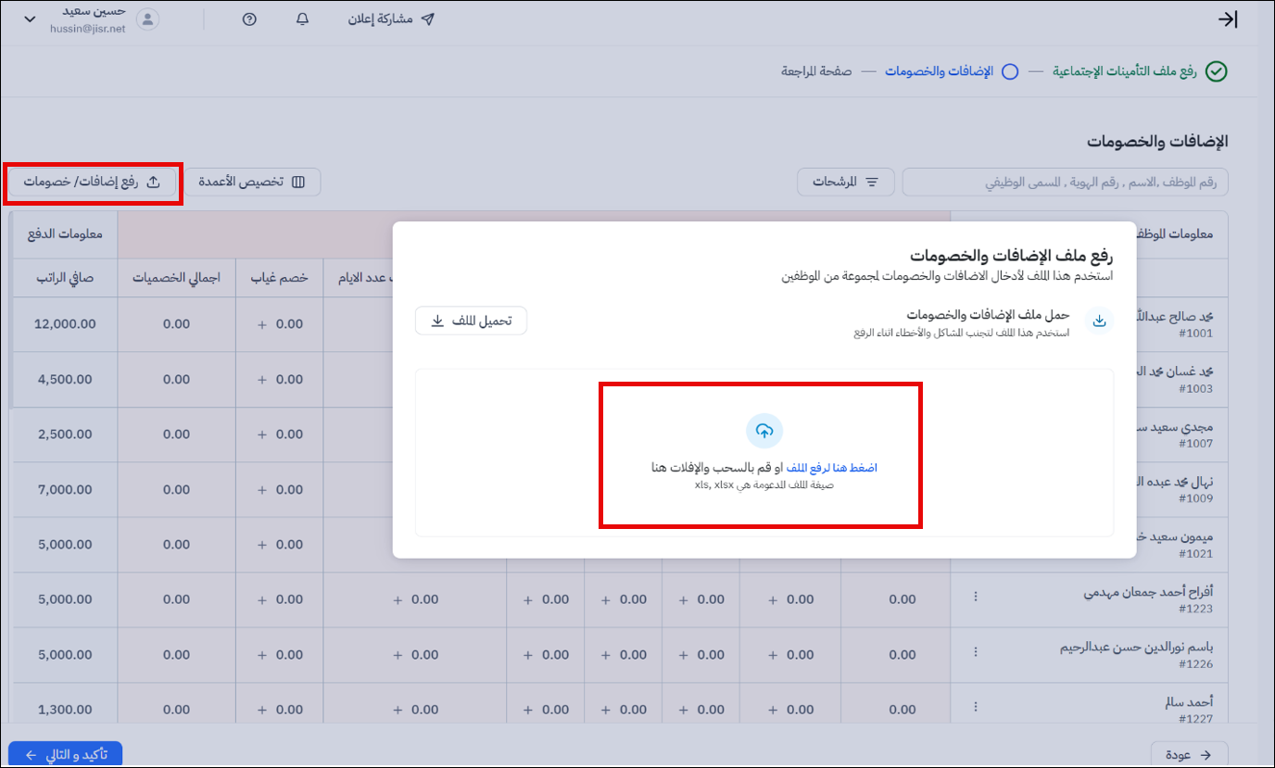Click the user avatar icon
The width and height of the screenshot is (1275, 768).
(x=147, y=19)
